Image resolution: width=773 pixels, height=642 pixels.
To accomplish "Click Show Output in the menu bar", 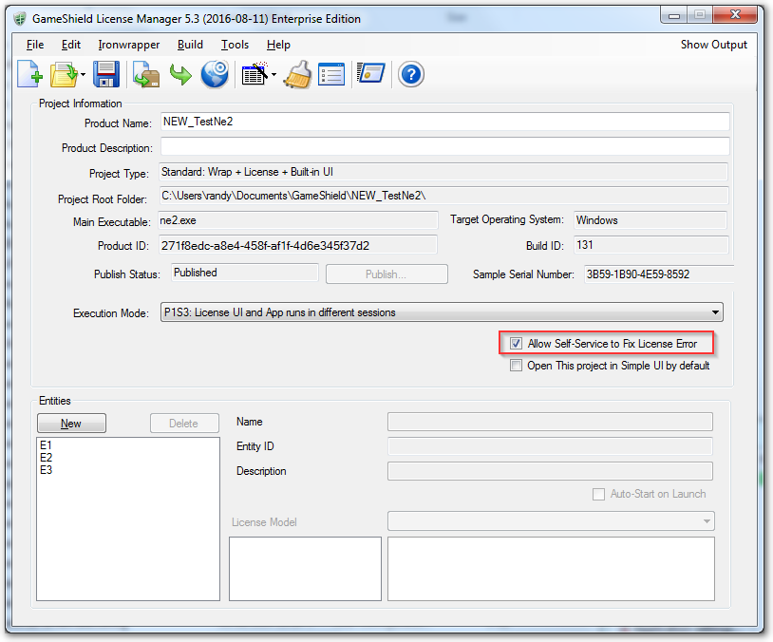I will (x=714, y=45).
